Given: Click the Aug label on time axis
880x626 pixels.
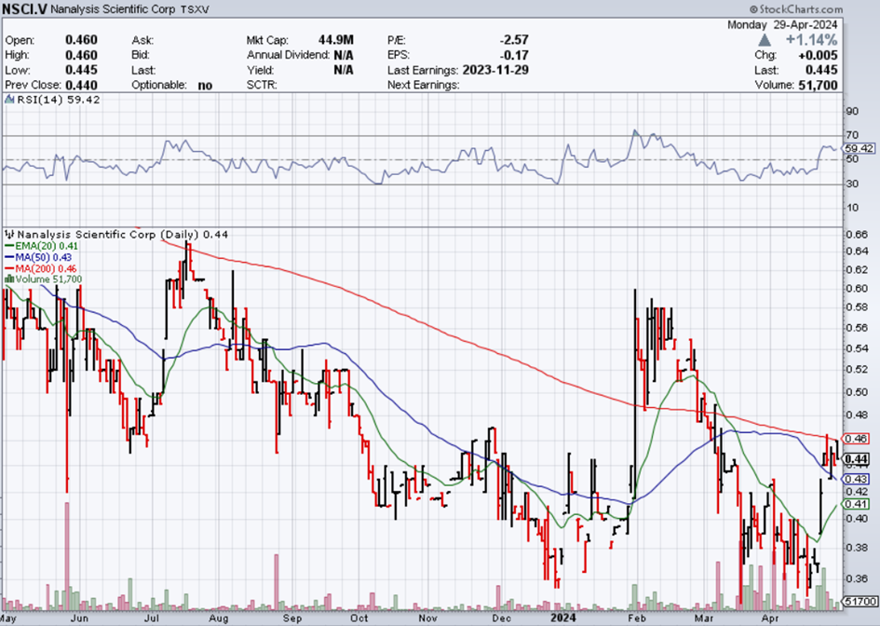Looking at the screenshot, I should 218,619.
